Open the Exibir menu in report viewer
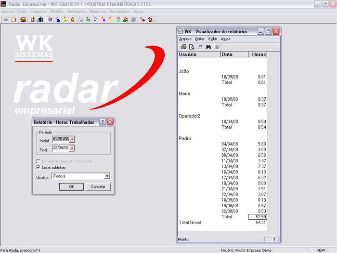The image size is (337, 253). pyautogui.click(x=212, y=39)
